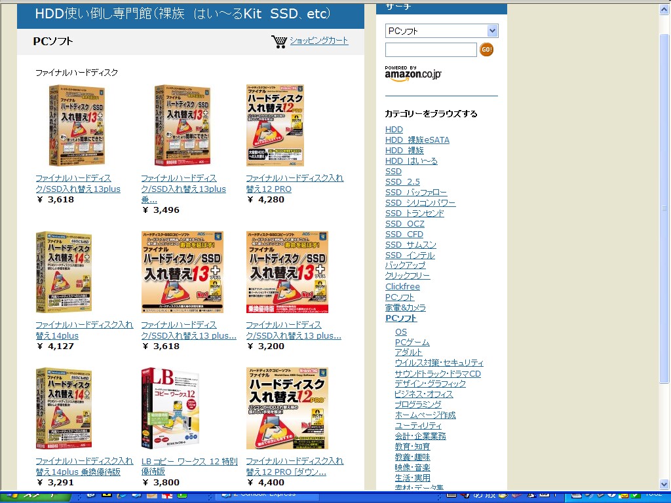This screenshot has width=671, height=503.
Task: Browse the SSD トランセンド category
Action: 415,213
